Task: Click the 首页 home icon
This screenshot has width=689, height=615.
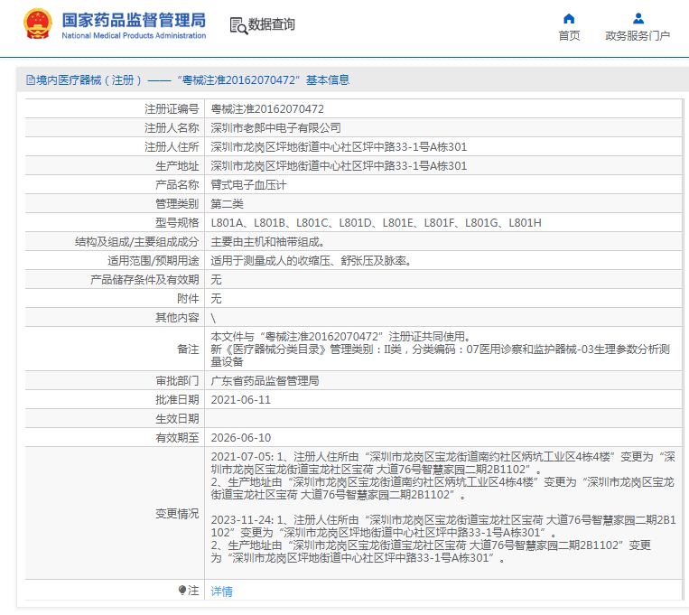Action: point(569,18)
